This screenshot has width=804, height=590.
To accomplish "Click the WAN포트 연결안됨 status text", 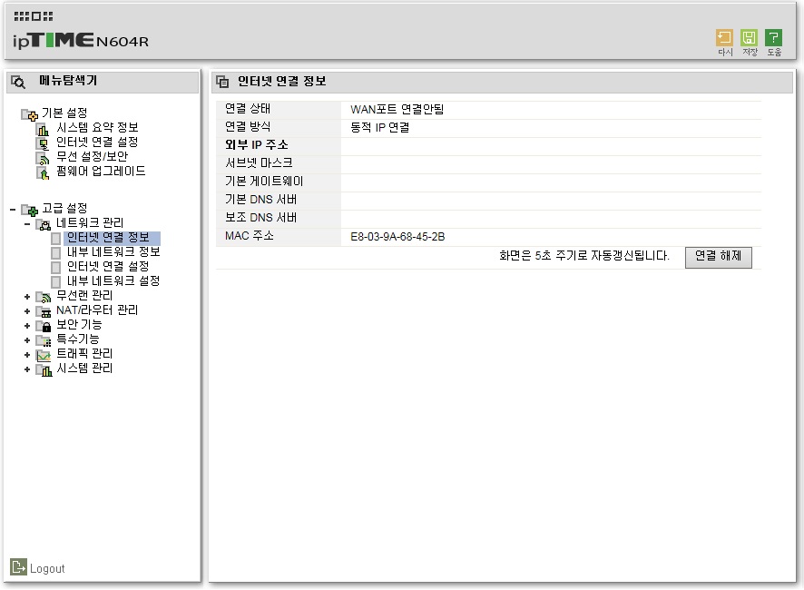I will (397, 109).
